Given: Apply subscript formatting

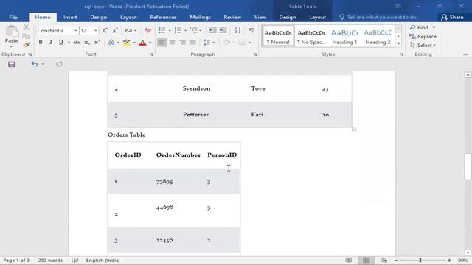Looking at the screenshot, I should (x=87, y=43).
